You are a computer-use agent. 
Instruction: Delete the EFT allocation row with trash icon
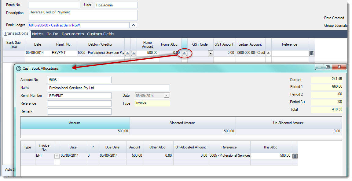tap(295, 156)
